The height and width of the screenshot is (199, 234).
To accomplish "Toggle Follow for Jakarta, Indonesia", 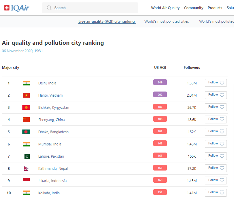I will click(x=216, y=180).
